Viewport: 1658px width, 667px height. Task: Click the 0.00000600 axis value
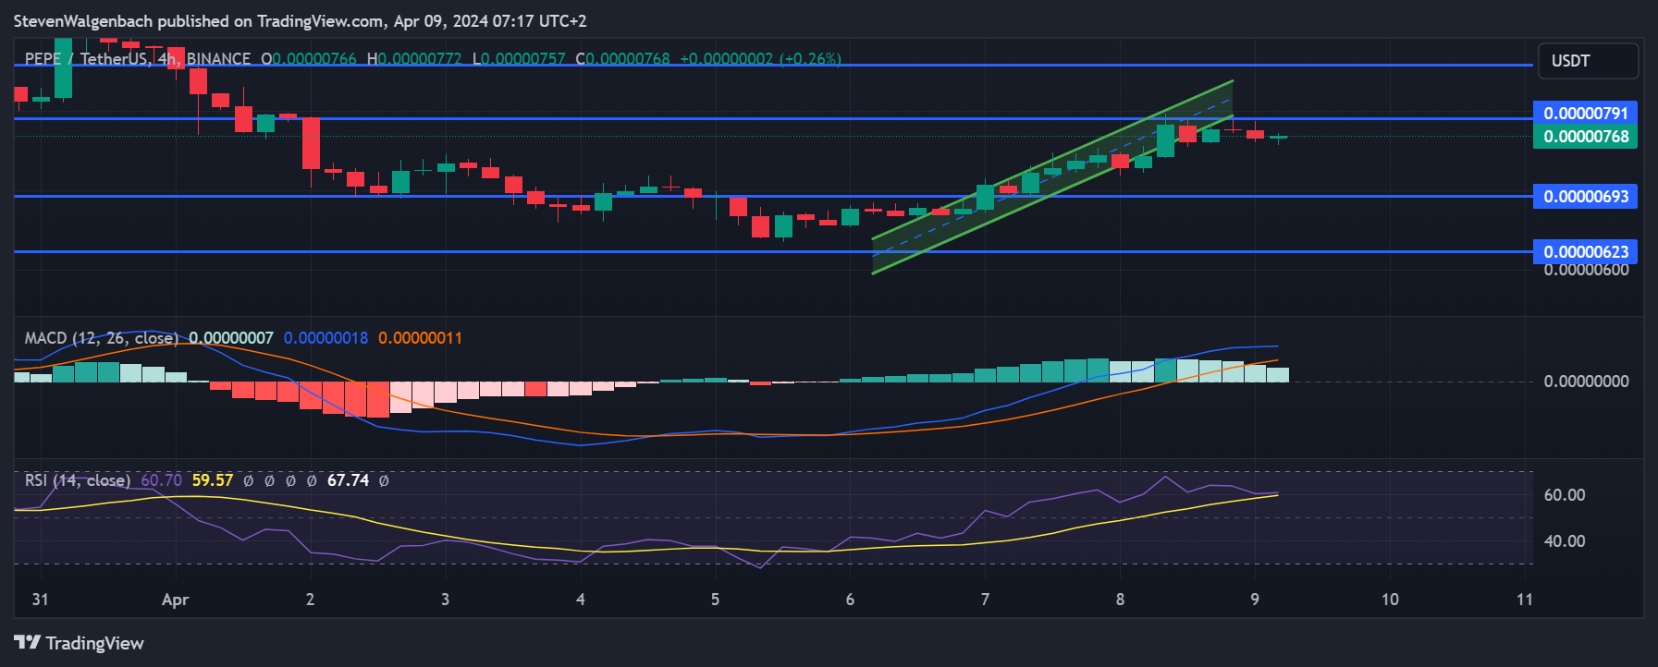point(1586,270)
